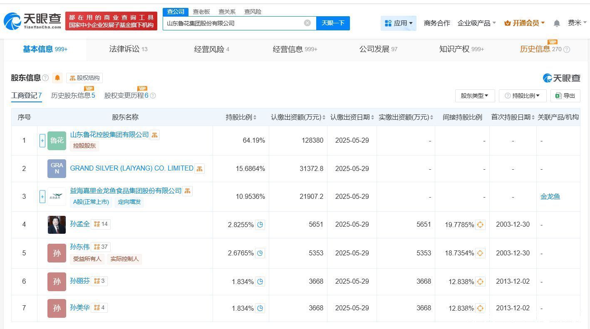Open the 股东类型 filter dropdown
Viewport: 590px width, 329px height.
pos(474,96)
